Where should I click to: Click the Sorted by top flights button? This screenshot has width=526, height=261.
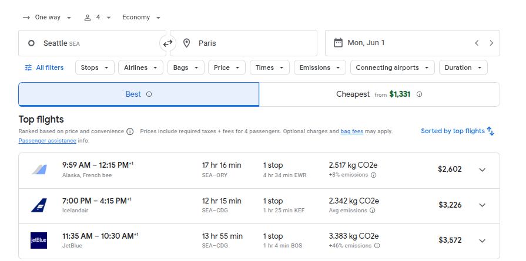coord(457,131)
